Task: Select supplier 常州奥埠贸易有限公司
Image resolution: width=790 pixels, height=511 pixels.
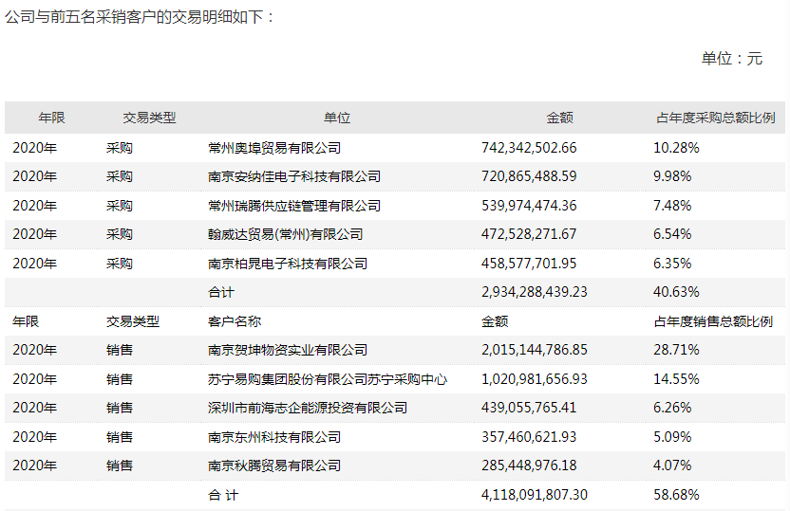Action: [x=274, y=148]
